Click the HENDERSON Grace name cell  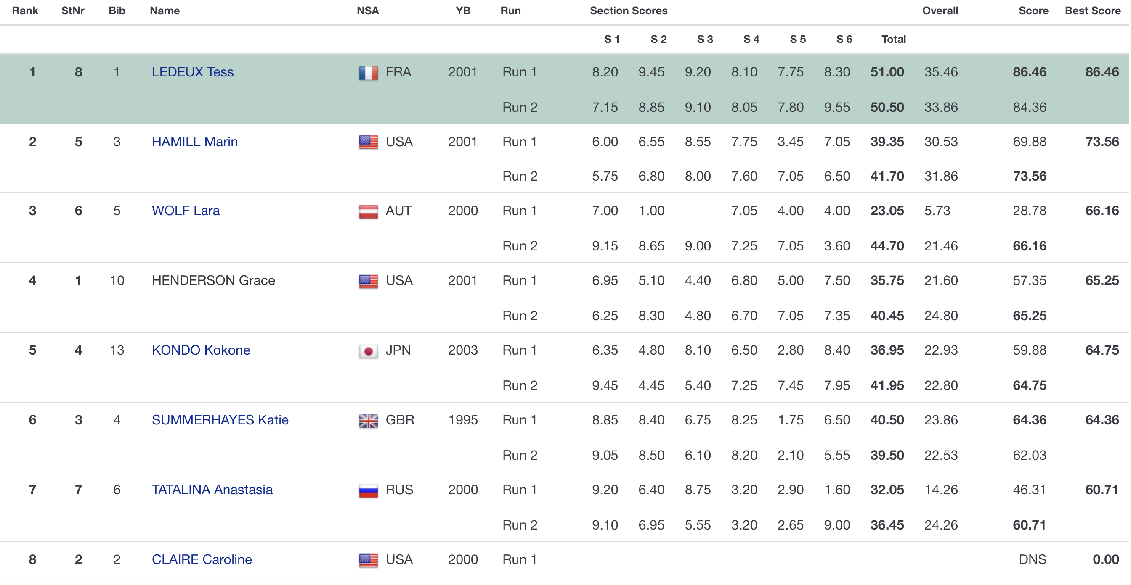point(213,281)
